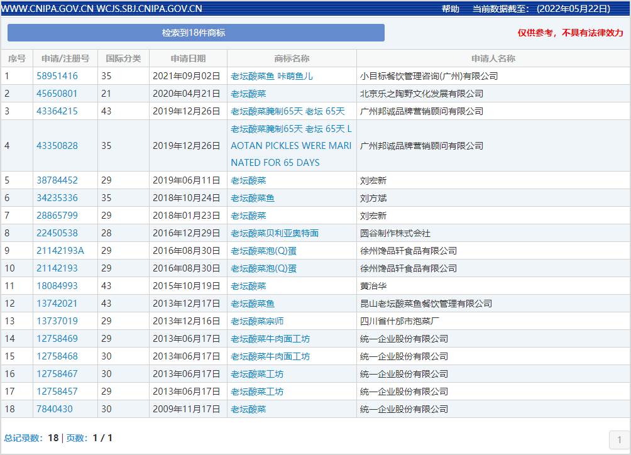
Task: Open trademark 老坛酸菜鱼 dated 2013年12月17日
Action: pos(253,304)
